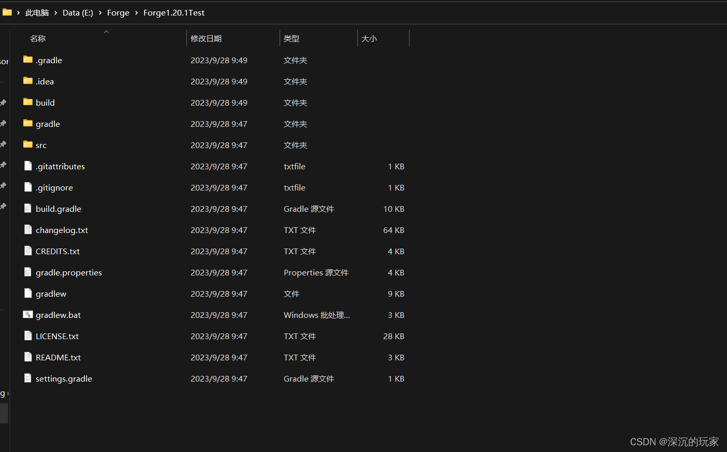
Task: Select the build folder icon
Action: pos(28,102)
